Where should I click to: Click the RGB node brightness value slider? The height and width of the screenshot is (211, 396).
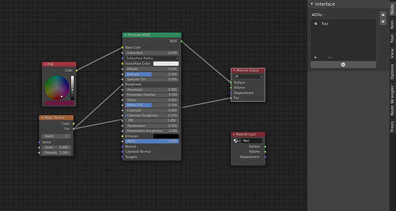pos(72,88)
